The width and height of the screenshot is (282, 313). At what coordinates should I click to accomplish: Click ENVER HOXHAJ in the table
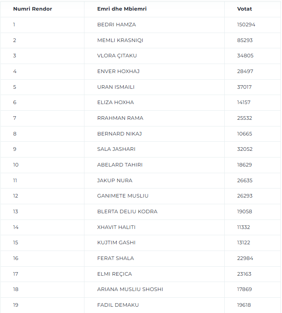[x=118, y=71]
